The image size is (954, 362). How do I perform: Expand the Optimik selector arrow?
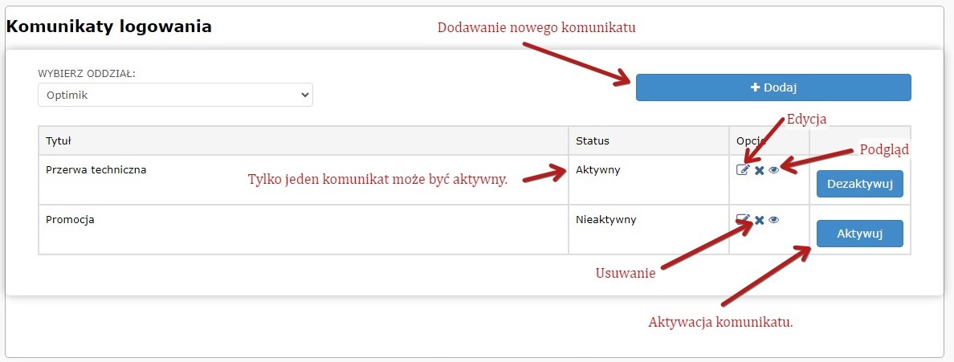[x=304, y=95]
